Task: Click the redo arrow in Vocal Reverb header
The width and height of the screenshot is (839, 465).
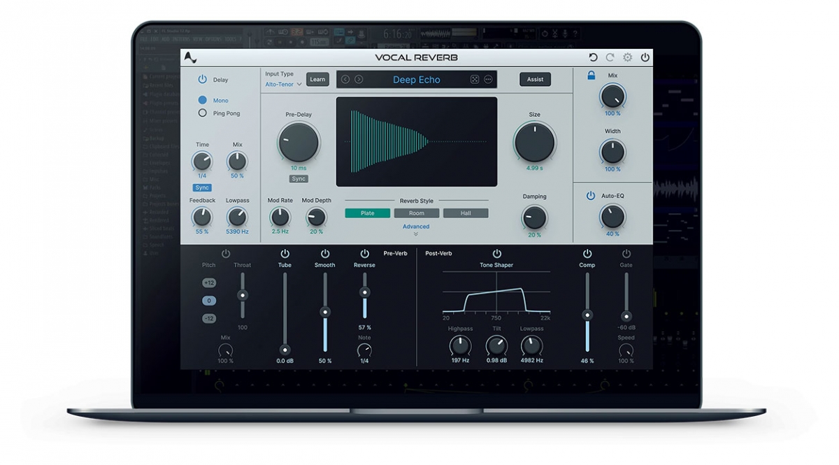Action: coord(610,57)
